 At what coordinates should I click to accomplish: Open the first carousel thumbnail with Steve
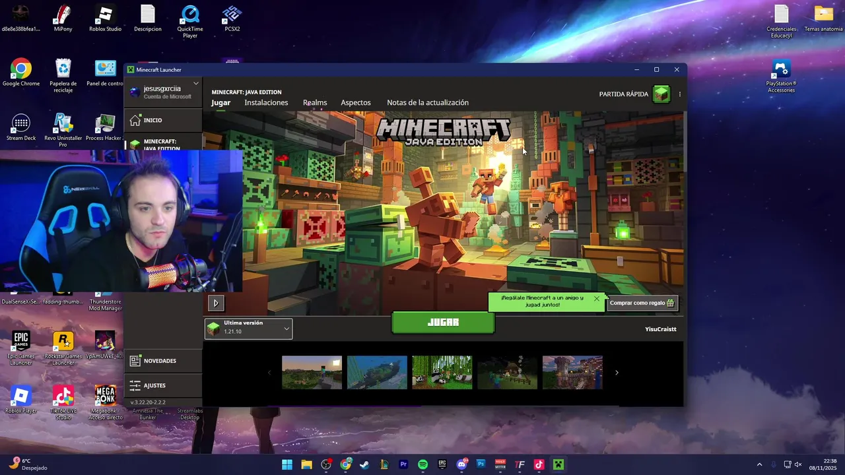(x=312, y=373)
